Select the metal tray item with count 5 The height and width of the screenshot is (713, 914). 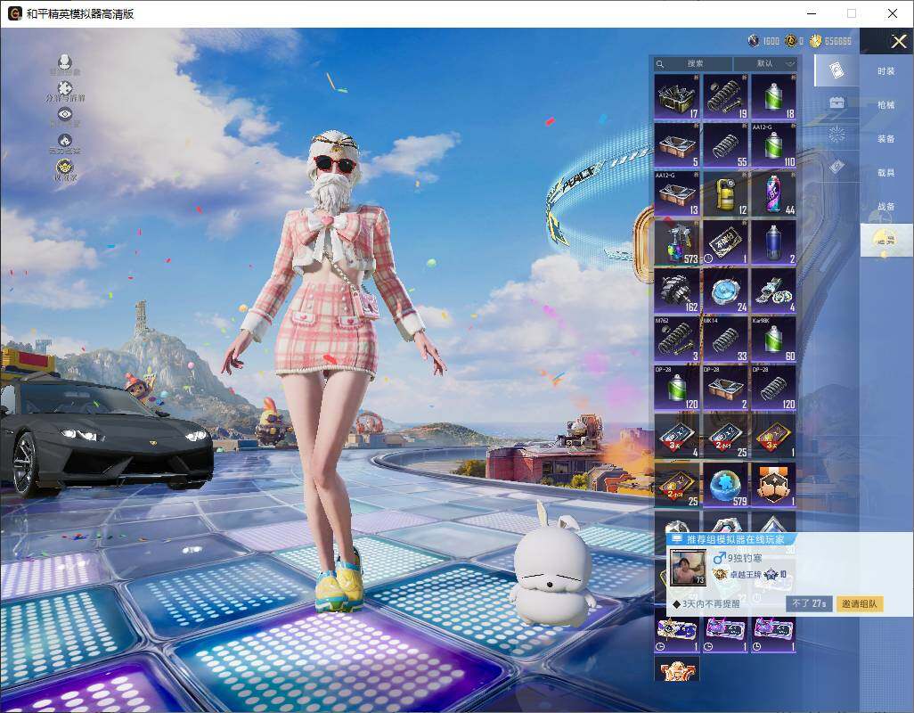pyautogui.click(x=677, y=145)
